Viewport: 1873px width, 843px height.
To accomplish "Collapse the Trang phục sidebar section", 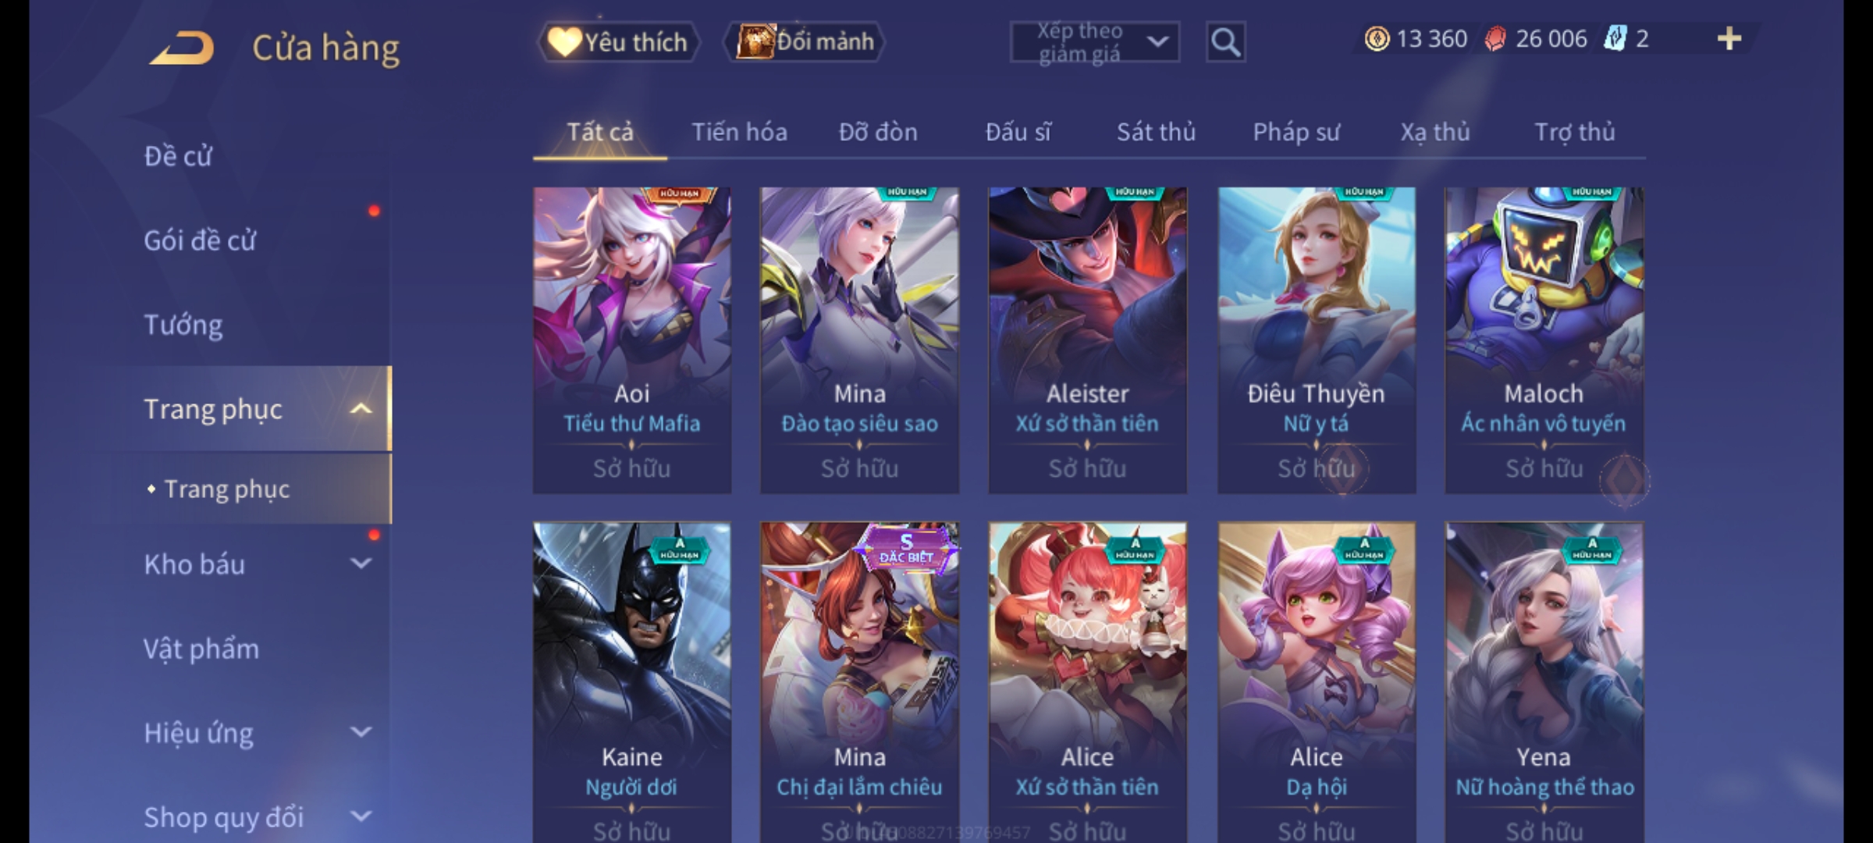I will 361,409.
